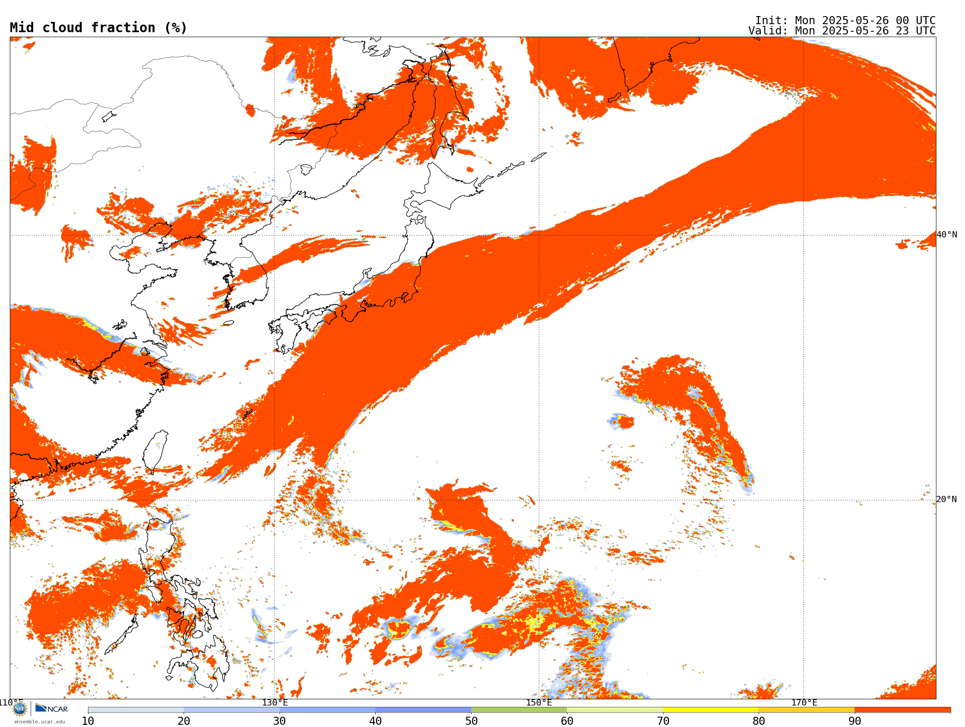
Task: Click the 40–50 periwinkle colorbar segment
Action: 423,710
